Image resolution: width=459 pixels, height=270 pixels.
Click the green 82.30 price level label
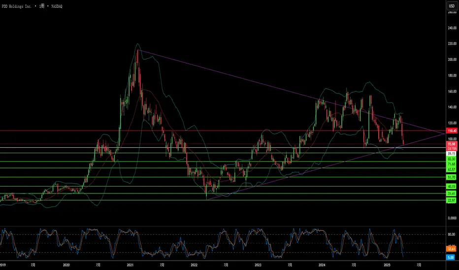pos(451,160)
